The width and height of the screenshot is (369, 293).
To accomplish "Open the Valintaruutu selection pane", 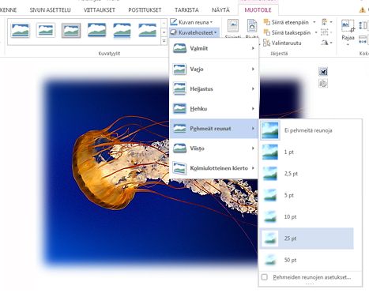I will [x=282, y=43].
